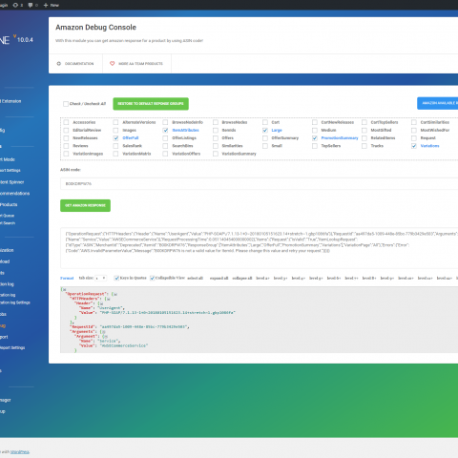Collapse the HTTPHeaders node

point(108,299)
